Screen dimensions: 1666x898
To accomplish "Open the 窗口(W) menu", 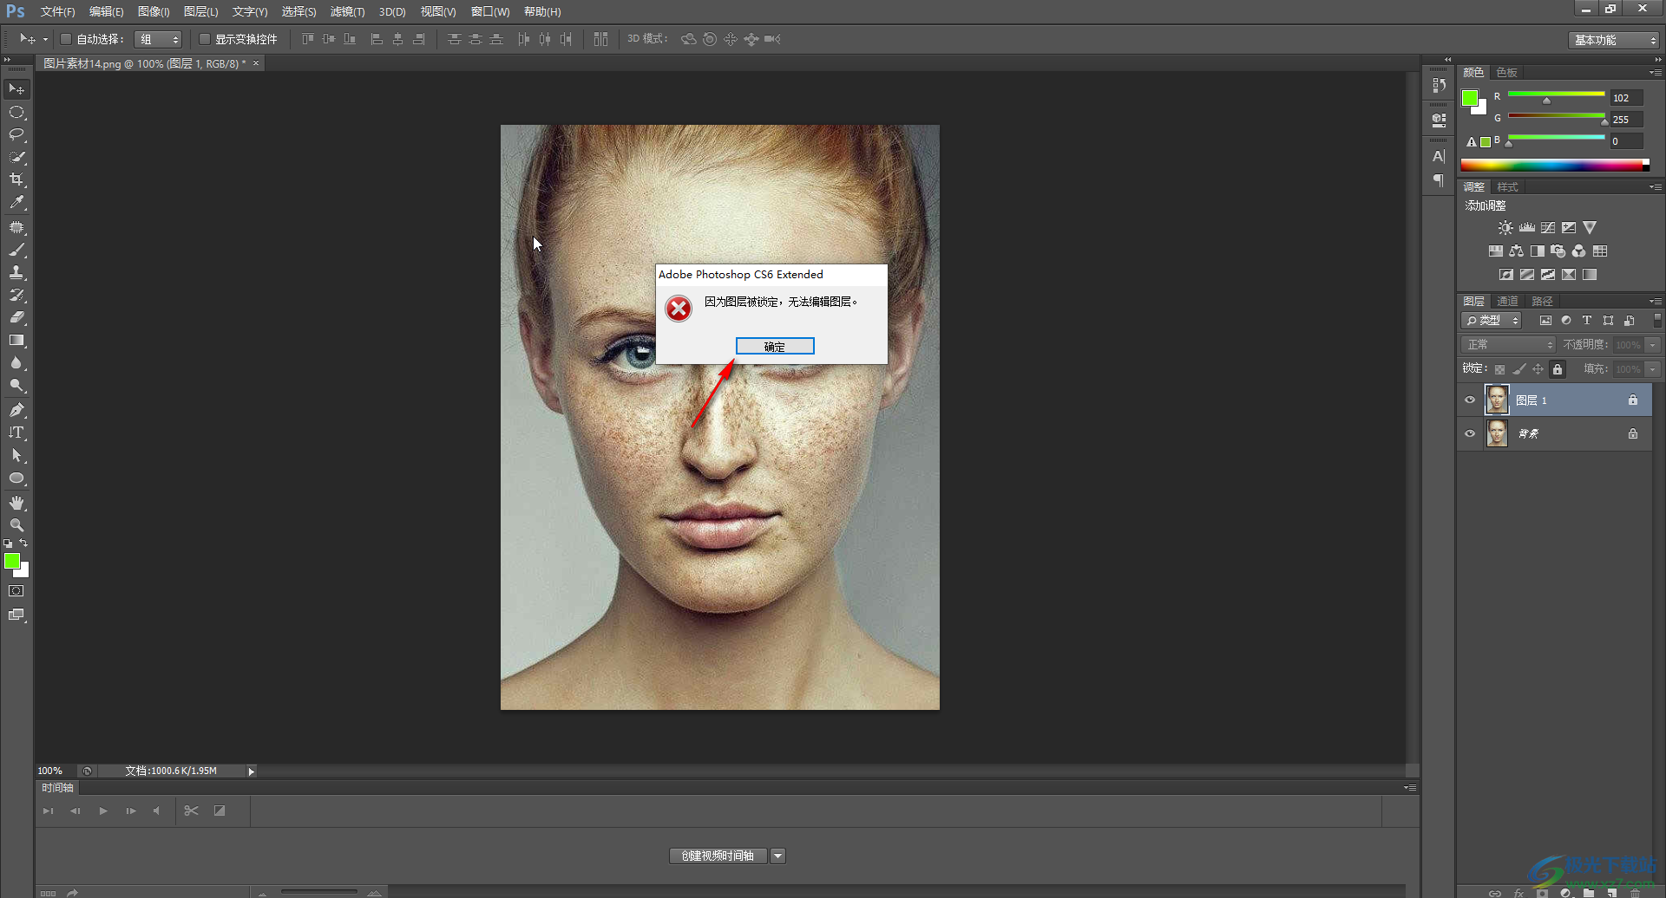I will [x=490, y=12].
